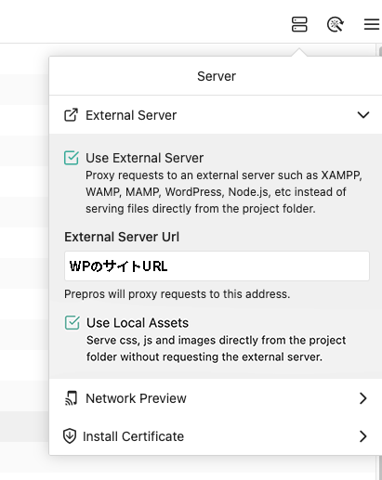This screenshot has height=480, width=382.
Task: Click the magic wand refresh icon
Action: coord(336,24)
